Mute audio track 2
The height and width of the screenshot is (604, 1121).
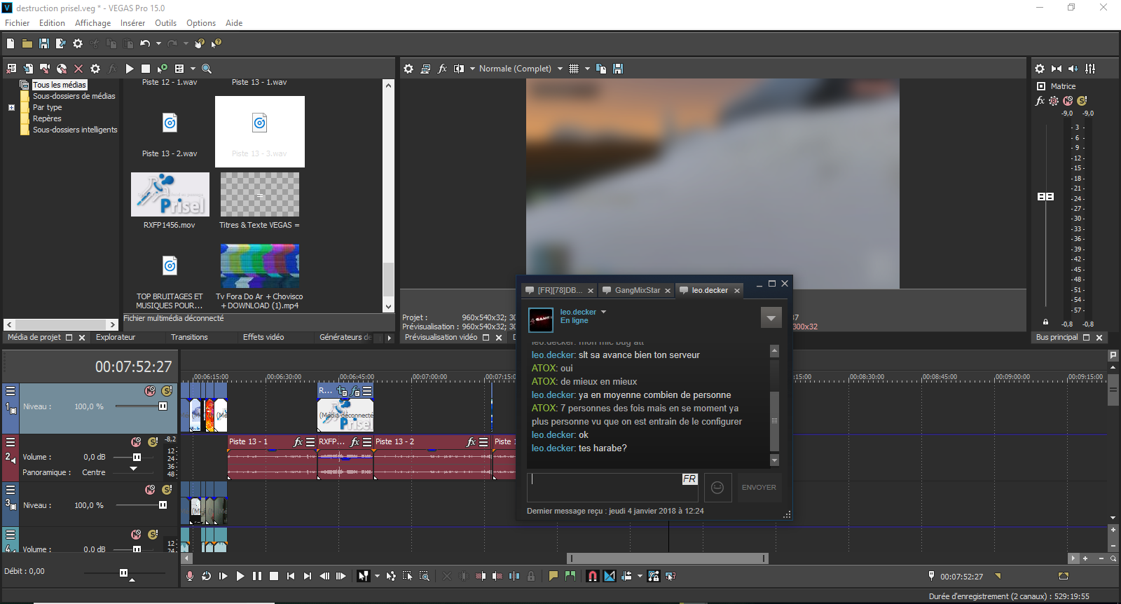click(x=136, y=442)
